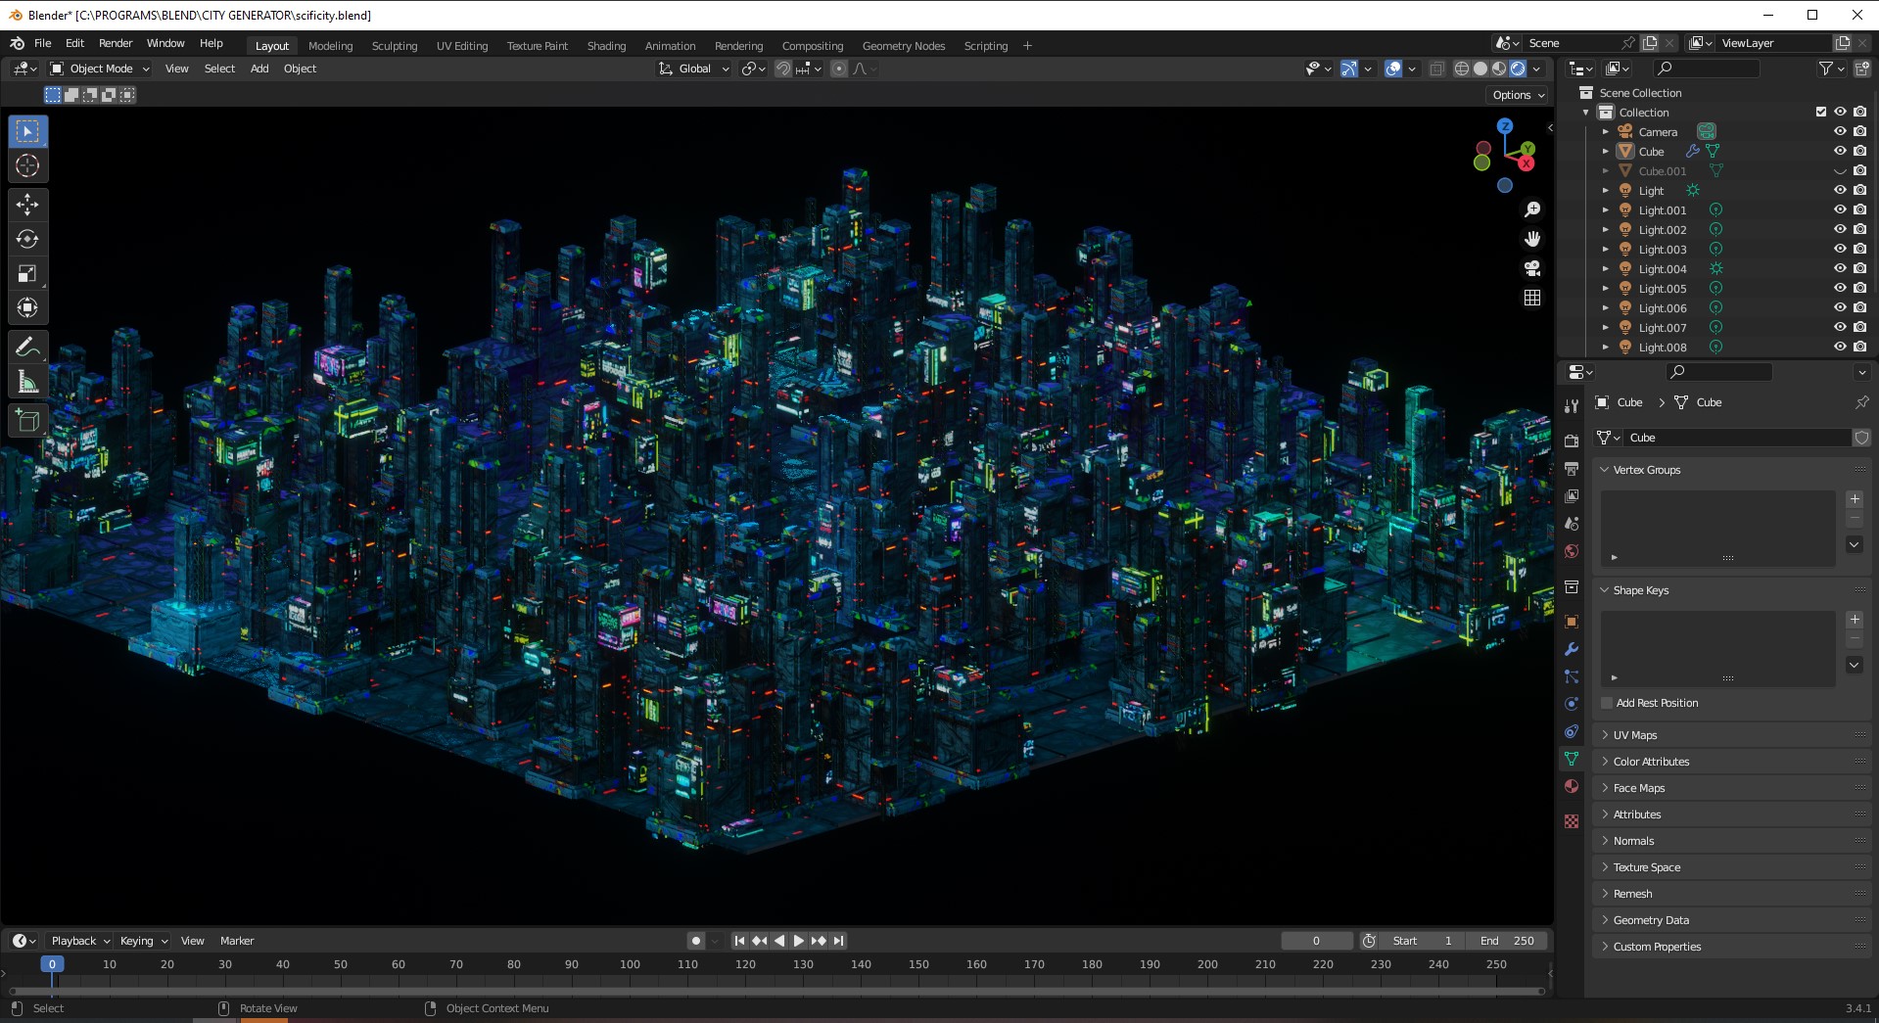Screen dimensions: 1879x1023
Task: Switch to the Geometry Nodes workspace tab
Action: point(903,45)
